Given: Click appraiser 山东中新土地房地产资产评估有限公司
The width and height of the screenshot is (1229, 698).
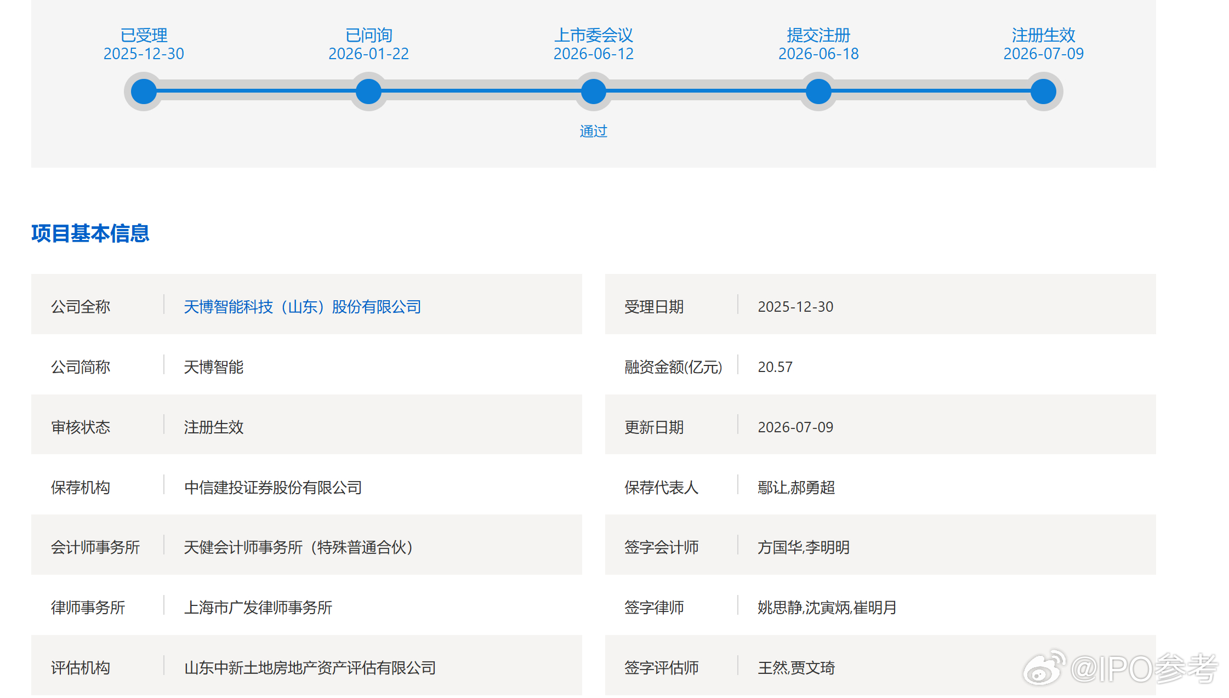Looking at the screenshot, I should click(310, 668).
